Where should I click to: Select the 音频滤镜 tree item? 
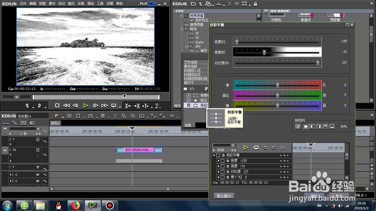[197, 24]
